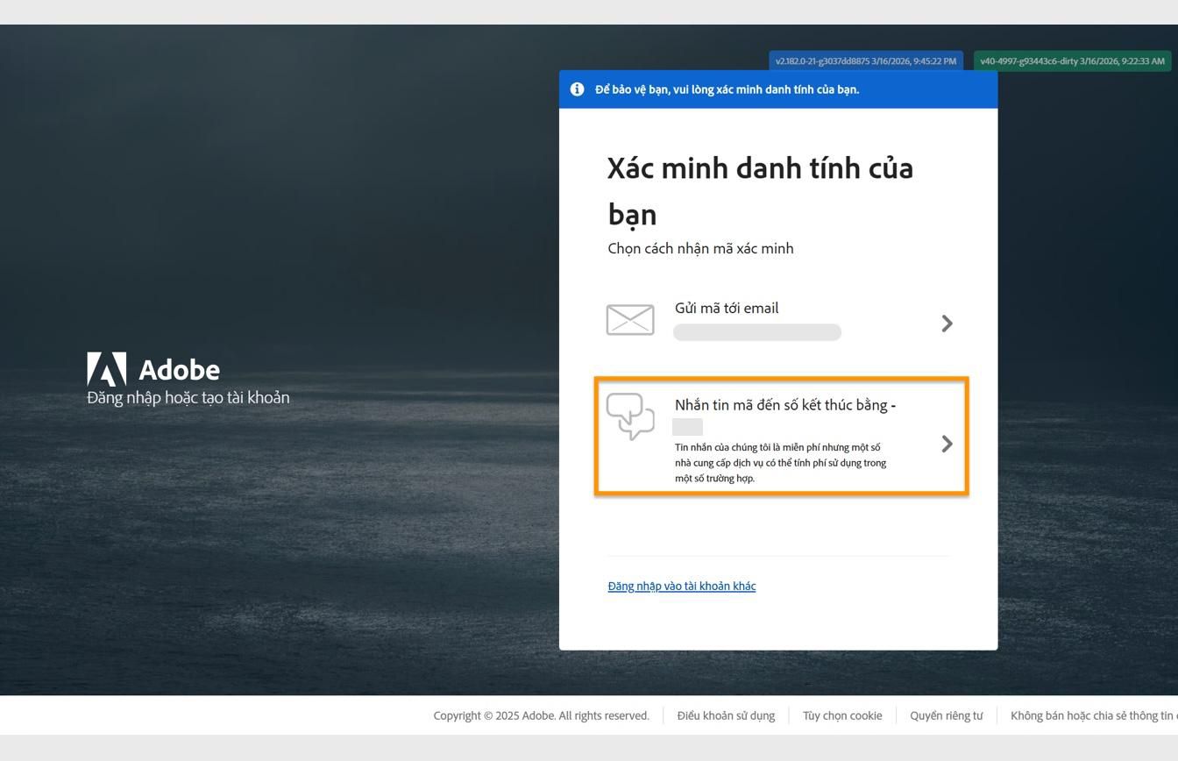Click the Adobe copyright notice text
Viewport: 1178px width, 761px height.
click(x=540, y=715)
